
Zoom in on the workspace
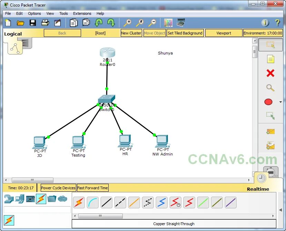point(127,23)
